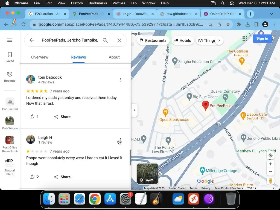This screenshot has height=210, width=280.
Task: Select Big Blue Ocean marker
Action: click(x=189, y=97)
